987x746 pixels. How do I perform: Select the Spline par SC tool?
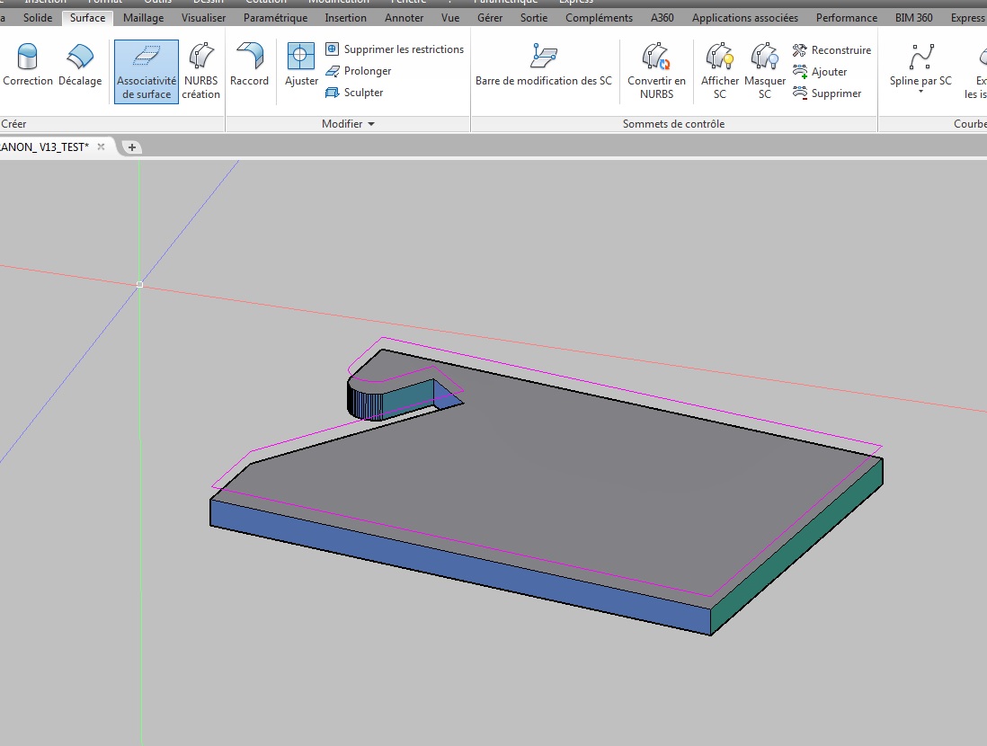(x=920, y=65)
